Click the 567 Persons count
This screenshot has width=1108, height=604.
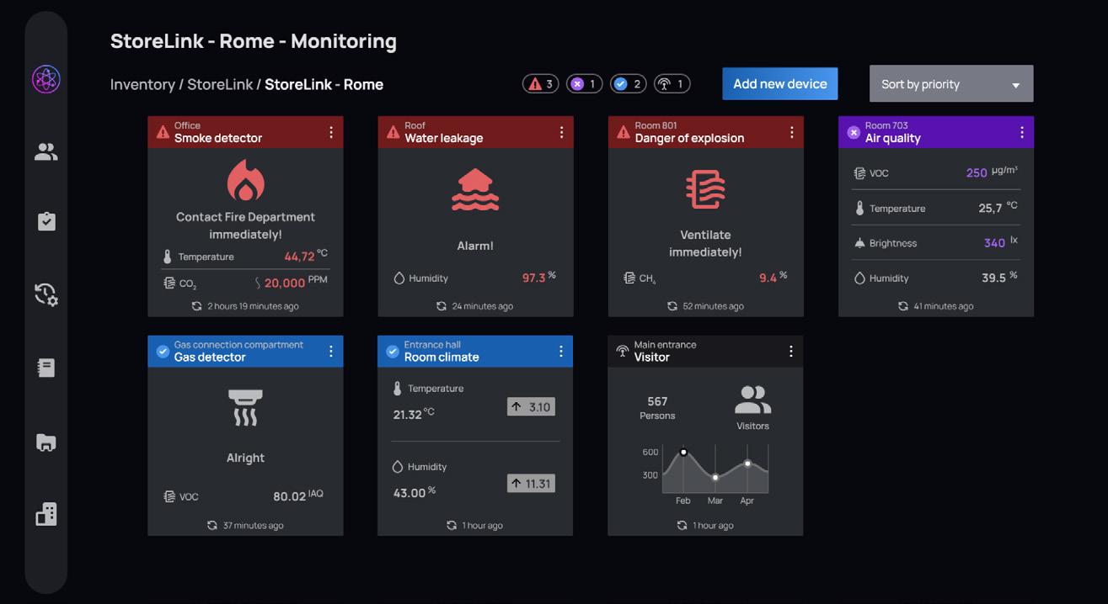pyautogui.click(x=657, y=408)
